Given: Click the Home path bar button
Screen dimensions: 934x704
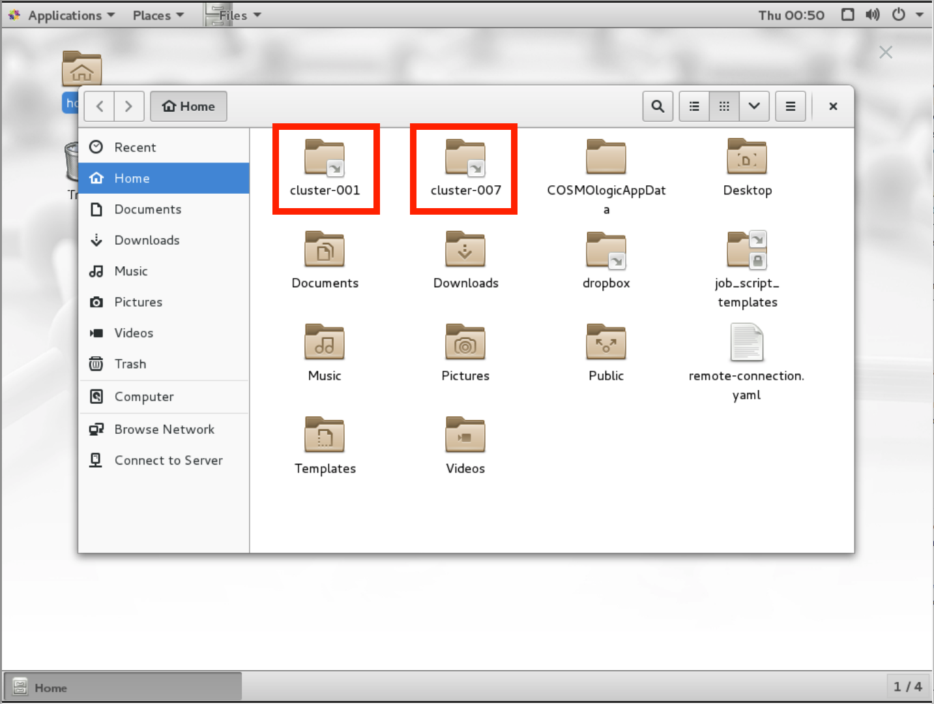Looking at the screenshot, I should pos(188,106).
